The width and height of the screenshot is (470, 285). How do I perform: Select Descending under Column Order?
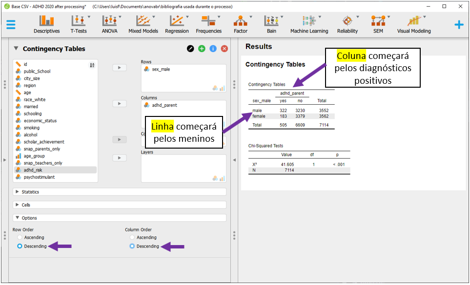click(132, 246)
